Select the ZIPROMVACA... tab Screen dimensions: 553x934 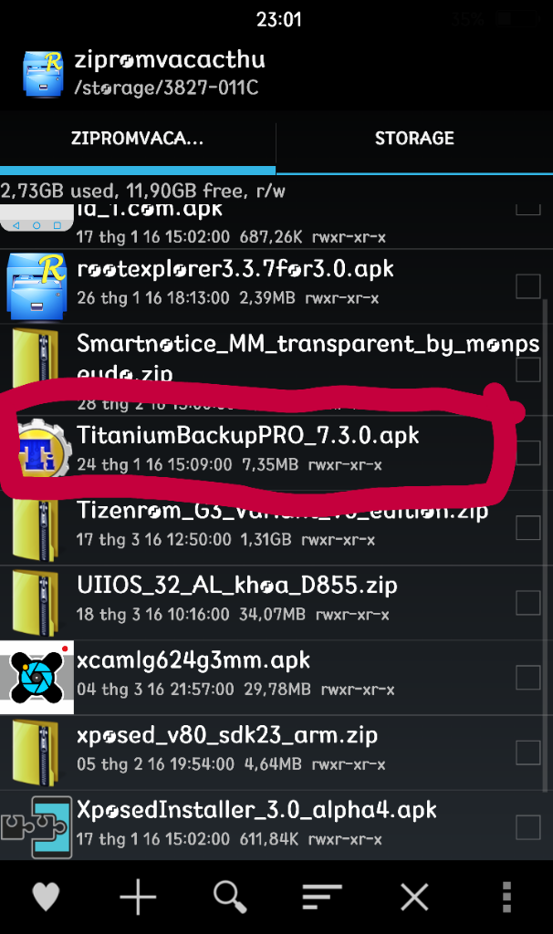[x=138, y=139]
